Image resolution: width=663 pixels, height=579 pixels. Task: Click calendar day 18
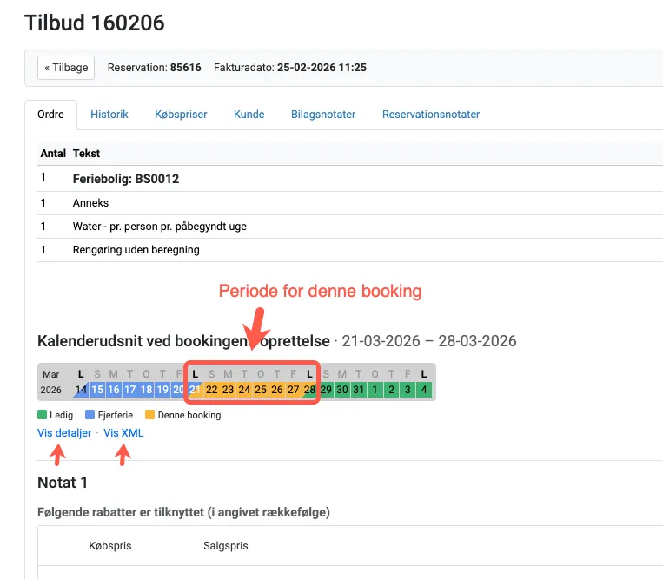pyautogui.click(x=146, y=390)
